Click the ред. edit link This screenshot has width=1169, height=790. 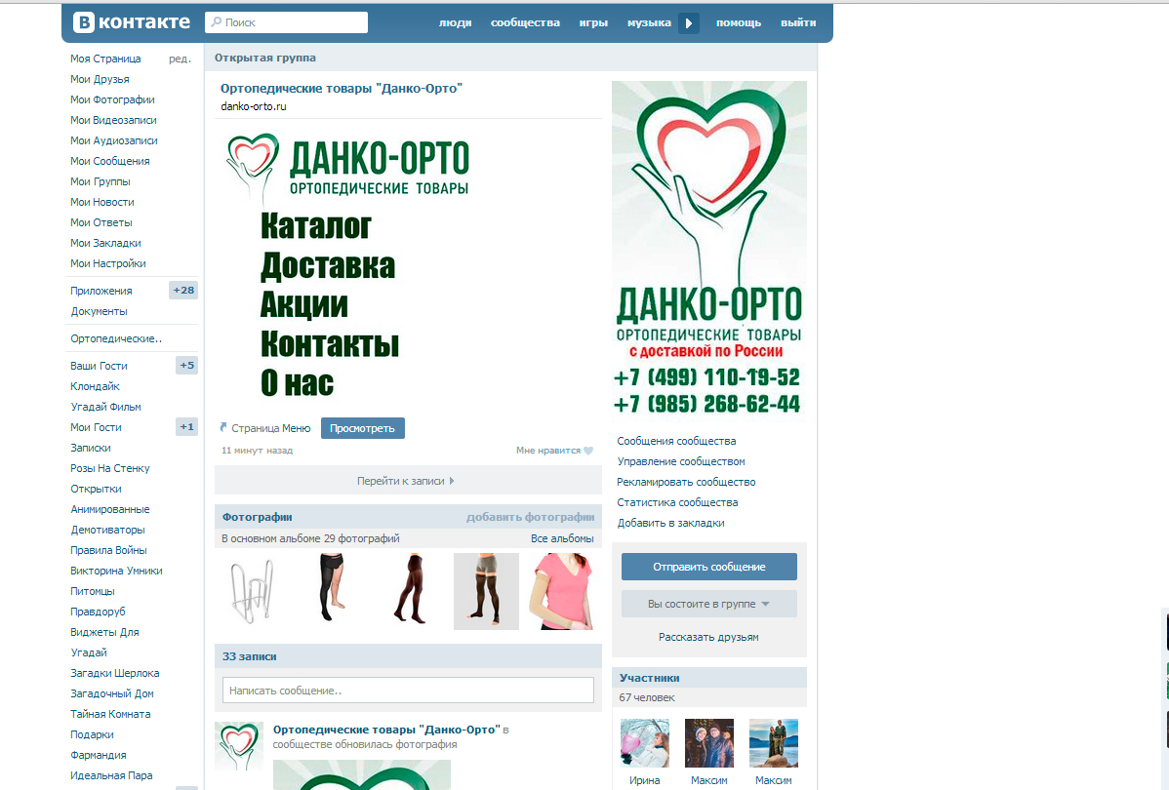[x=180, y=59]
